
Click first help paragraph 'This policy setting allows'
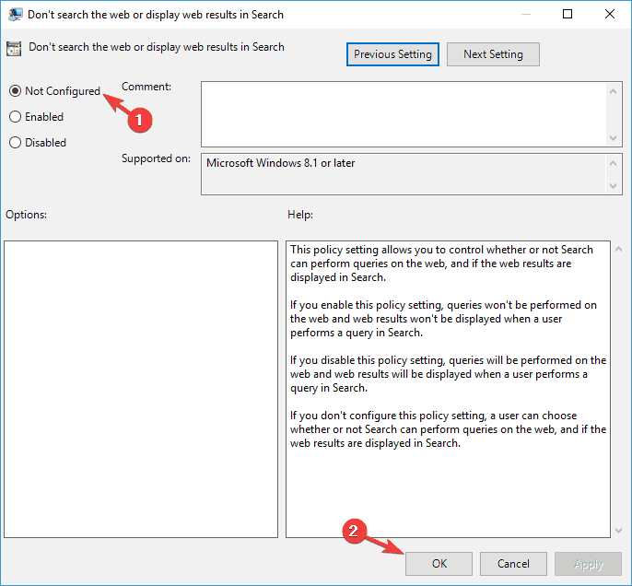441,264
